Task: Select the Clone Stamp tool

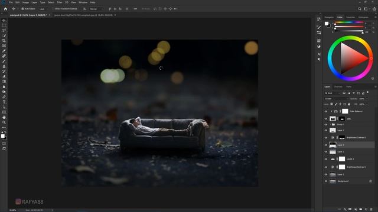Action: 4,66
